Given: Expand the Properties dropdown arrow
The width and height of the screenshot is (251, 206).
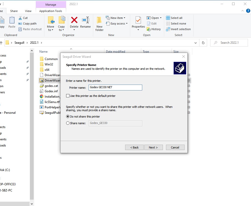Looking at the screenshot, I should (x=138, y=30).
